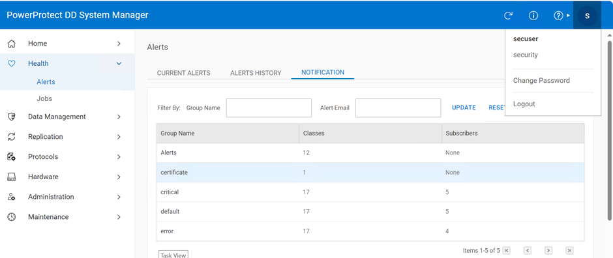The width and height of the screenshot is (613, 258).
Task: Click the Home house icon
Action: click(12, 44)
